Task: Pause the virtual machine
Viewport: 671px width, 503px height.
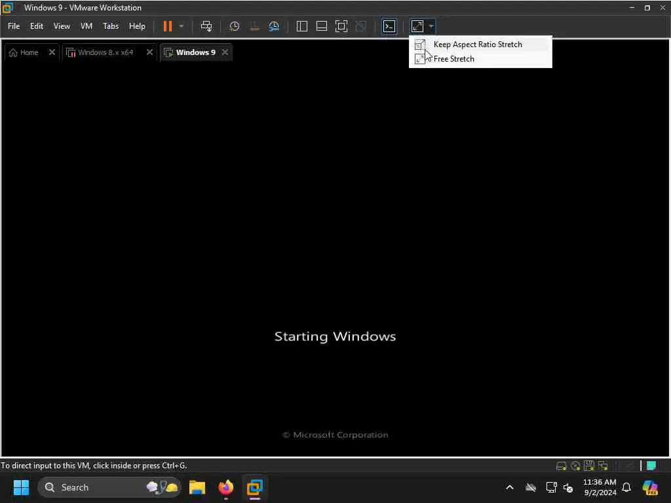Action: (168, 26)
